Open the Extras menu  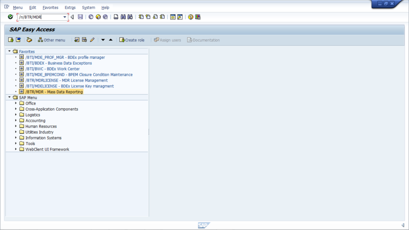click(70, 7)
